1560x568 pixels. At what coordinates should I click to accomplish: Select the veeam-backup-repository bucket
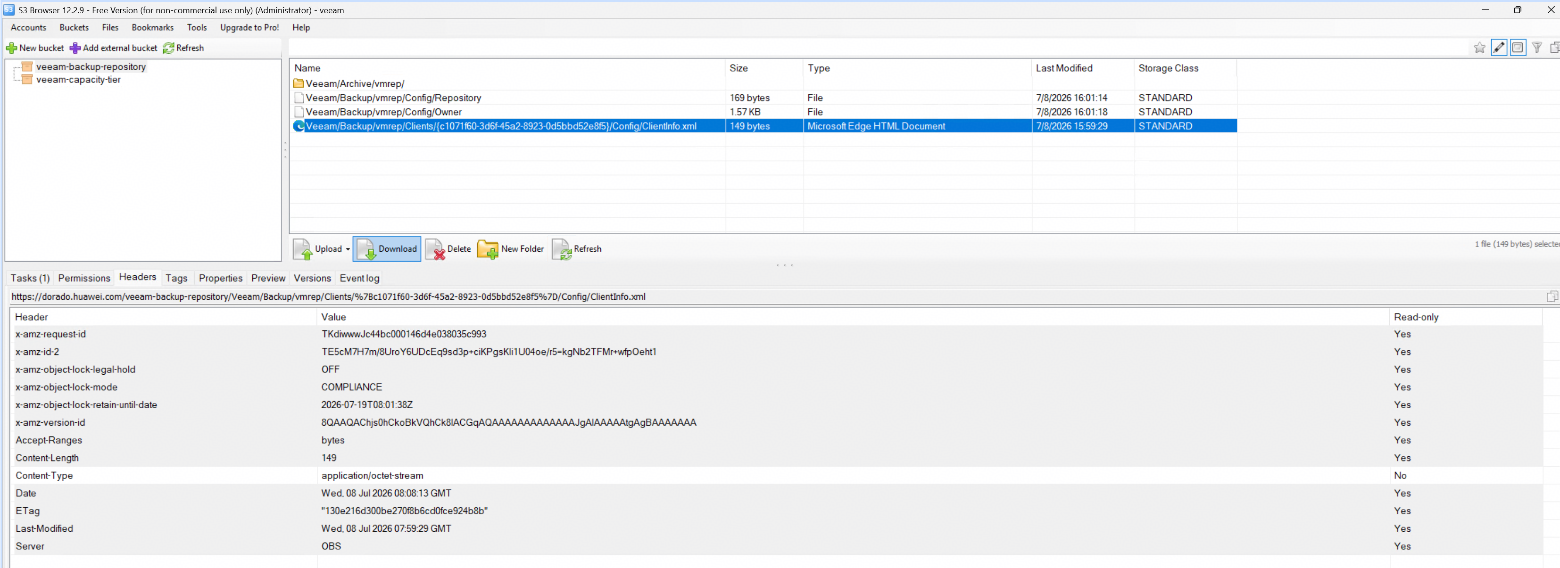click(91, 66)
